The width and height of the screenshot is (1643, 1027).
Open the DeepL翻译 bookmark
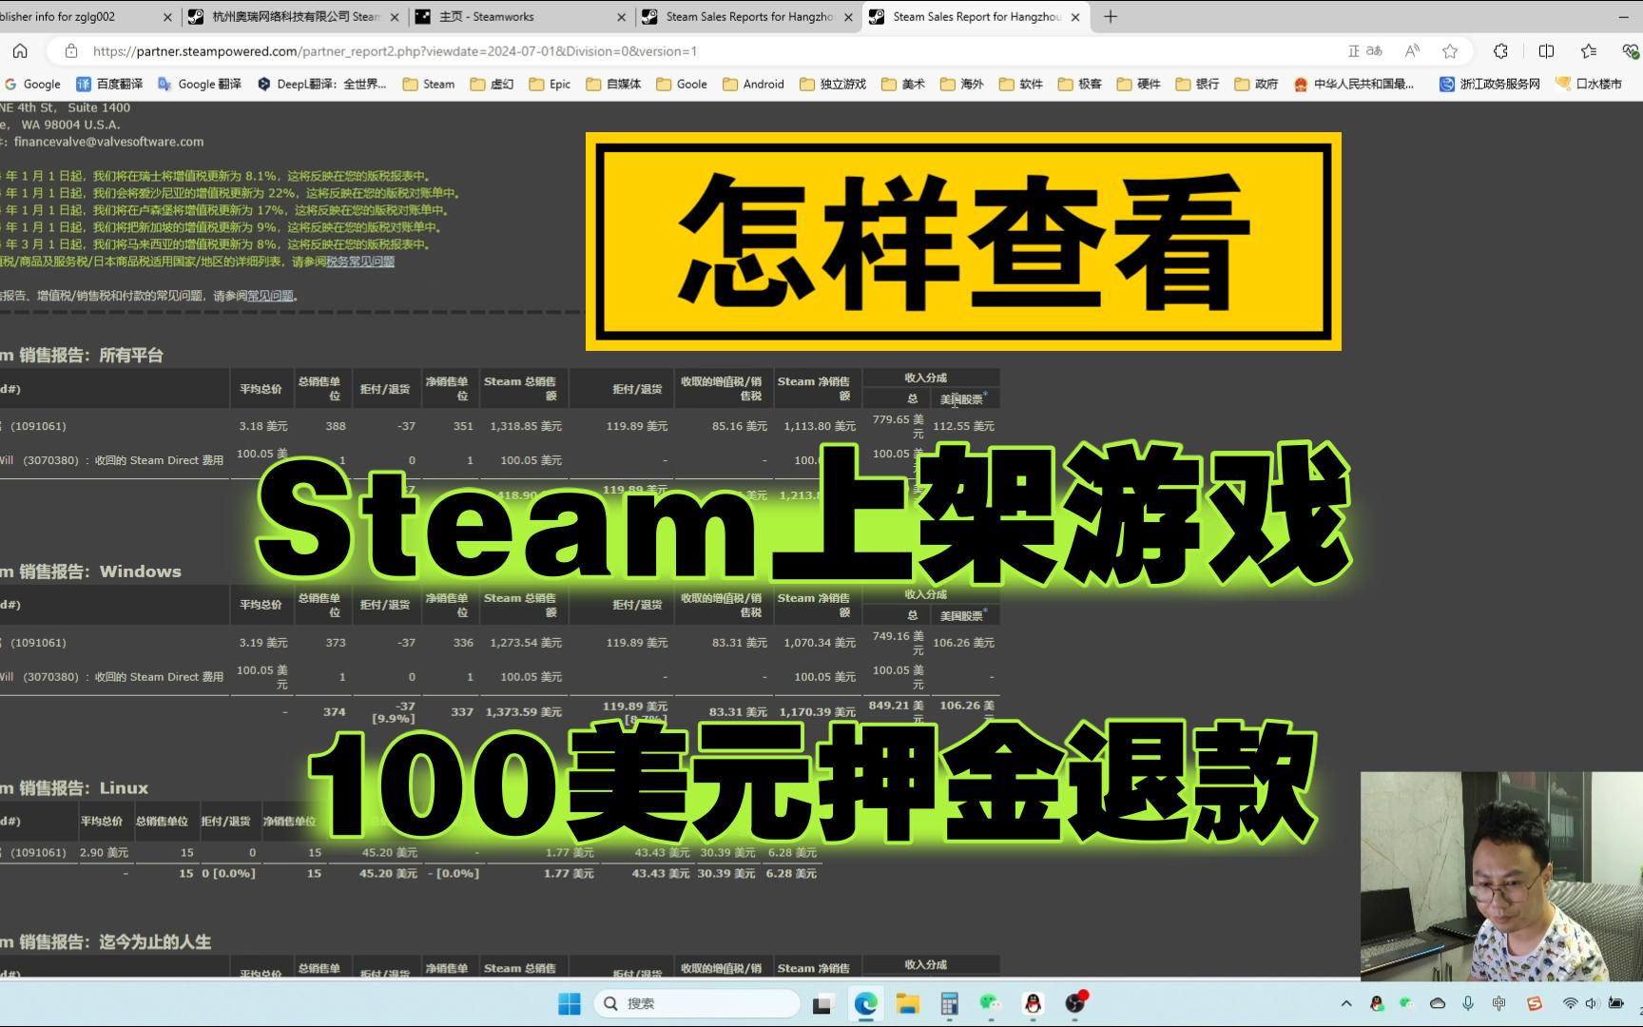click(x=322, y=84)
